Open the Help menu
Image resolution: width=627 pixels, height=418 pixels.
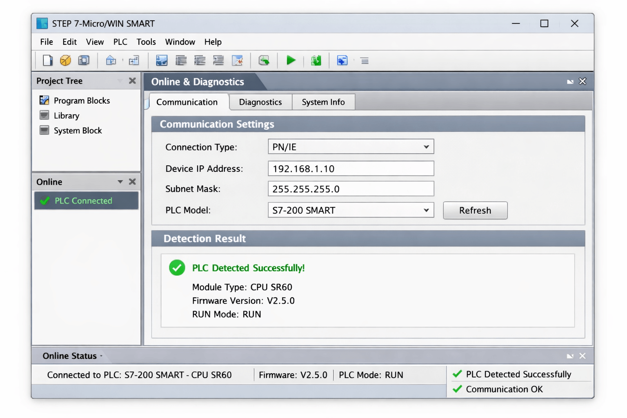click(213, 42)
